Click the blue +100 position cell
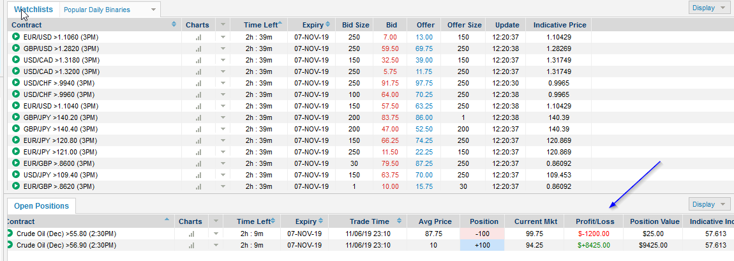 click(482, 245)
